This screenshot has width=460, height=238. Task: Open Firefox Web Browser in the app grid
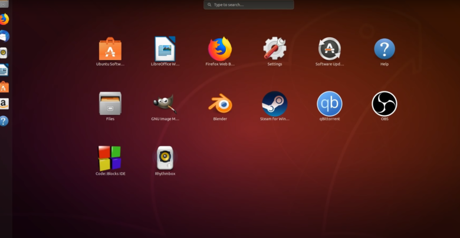(220, 49)
